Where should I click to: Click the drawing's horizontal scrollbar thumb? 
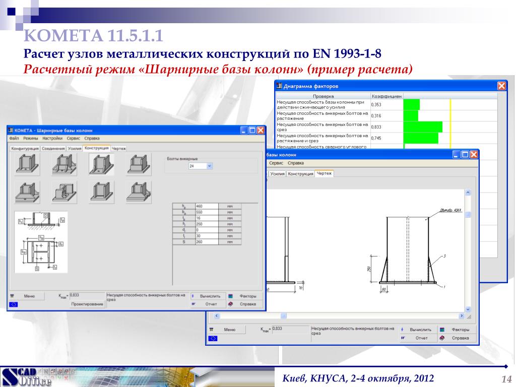283,316
